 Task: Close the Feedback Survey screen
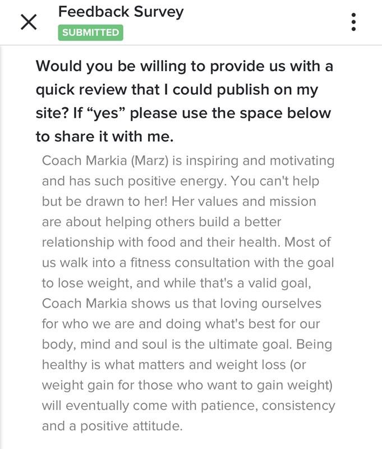pos(29,22)
